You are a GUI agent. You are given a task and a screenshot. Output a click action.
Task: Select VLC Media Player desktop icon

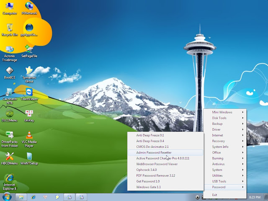[x=29, y=139]
